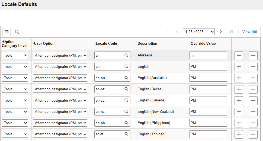Open User Option dropdown for en-ph row
Screen dimensions: 263x141
pos(60,123)
